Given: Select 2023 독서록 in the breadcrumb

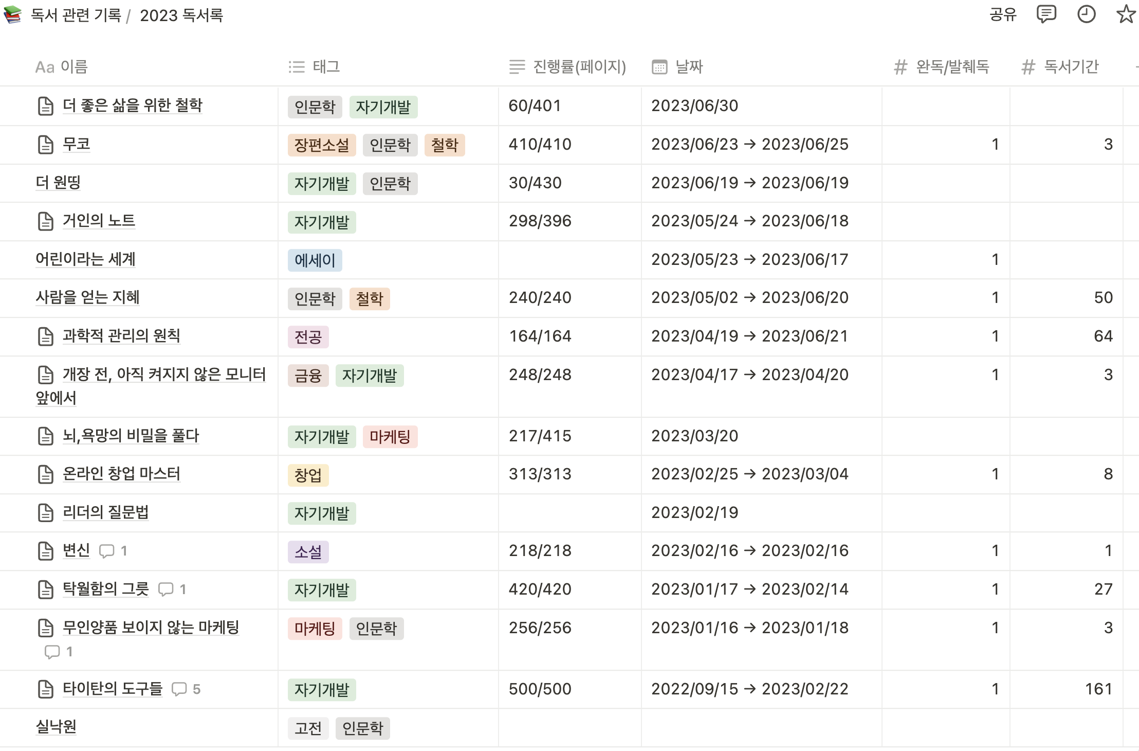Looking at the screenshot, I should pos(181,15).
